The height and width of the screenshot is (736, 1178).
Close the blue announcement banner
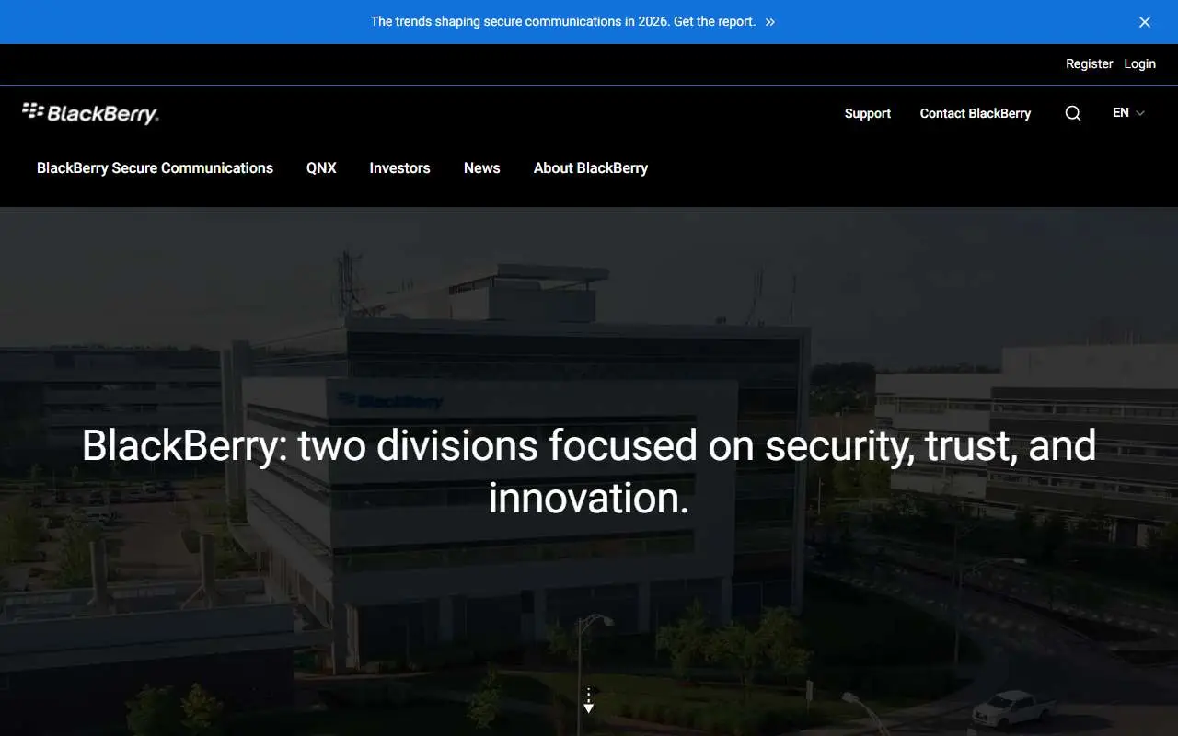(1145, 22)
